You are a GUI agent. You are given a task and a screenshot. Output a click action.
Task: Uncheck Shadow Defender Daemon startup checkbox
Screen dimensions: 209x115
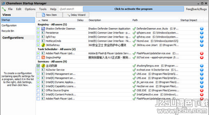[38, 29]
